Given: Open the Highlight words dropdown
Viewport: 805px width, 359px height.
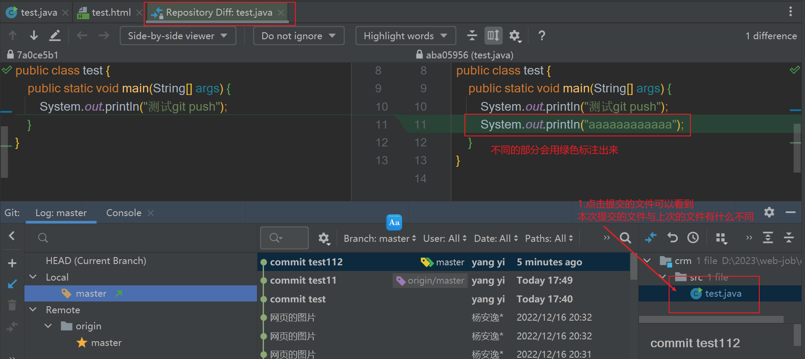Looking at the screenshot, I should 406,36.
